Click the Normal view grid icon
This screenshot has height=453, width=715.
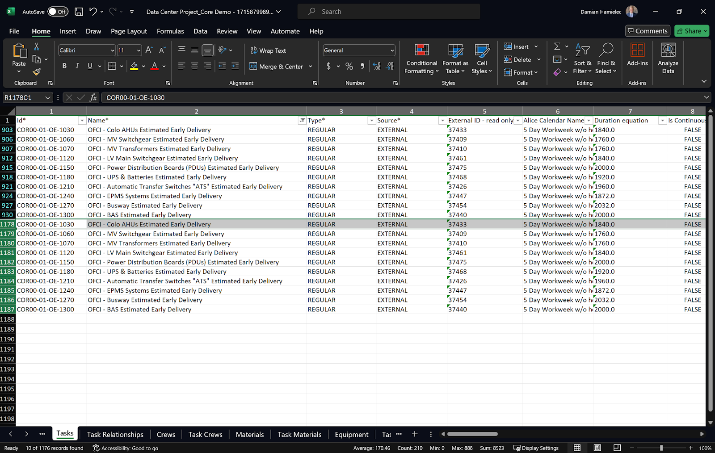pyautogui.click(x=577, y=448)
